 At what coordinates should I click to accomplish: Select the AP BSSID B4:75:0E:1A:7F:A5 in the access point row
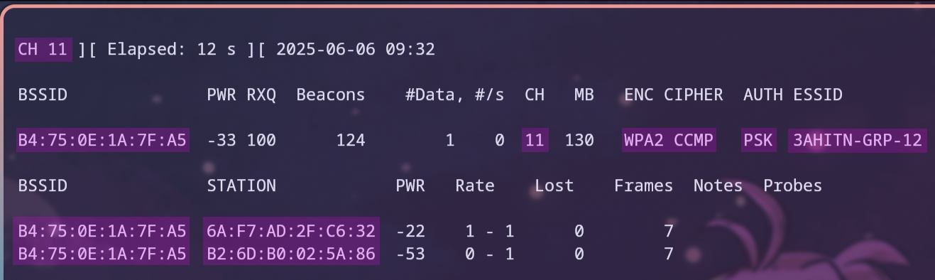[102, 141]
